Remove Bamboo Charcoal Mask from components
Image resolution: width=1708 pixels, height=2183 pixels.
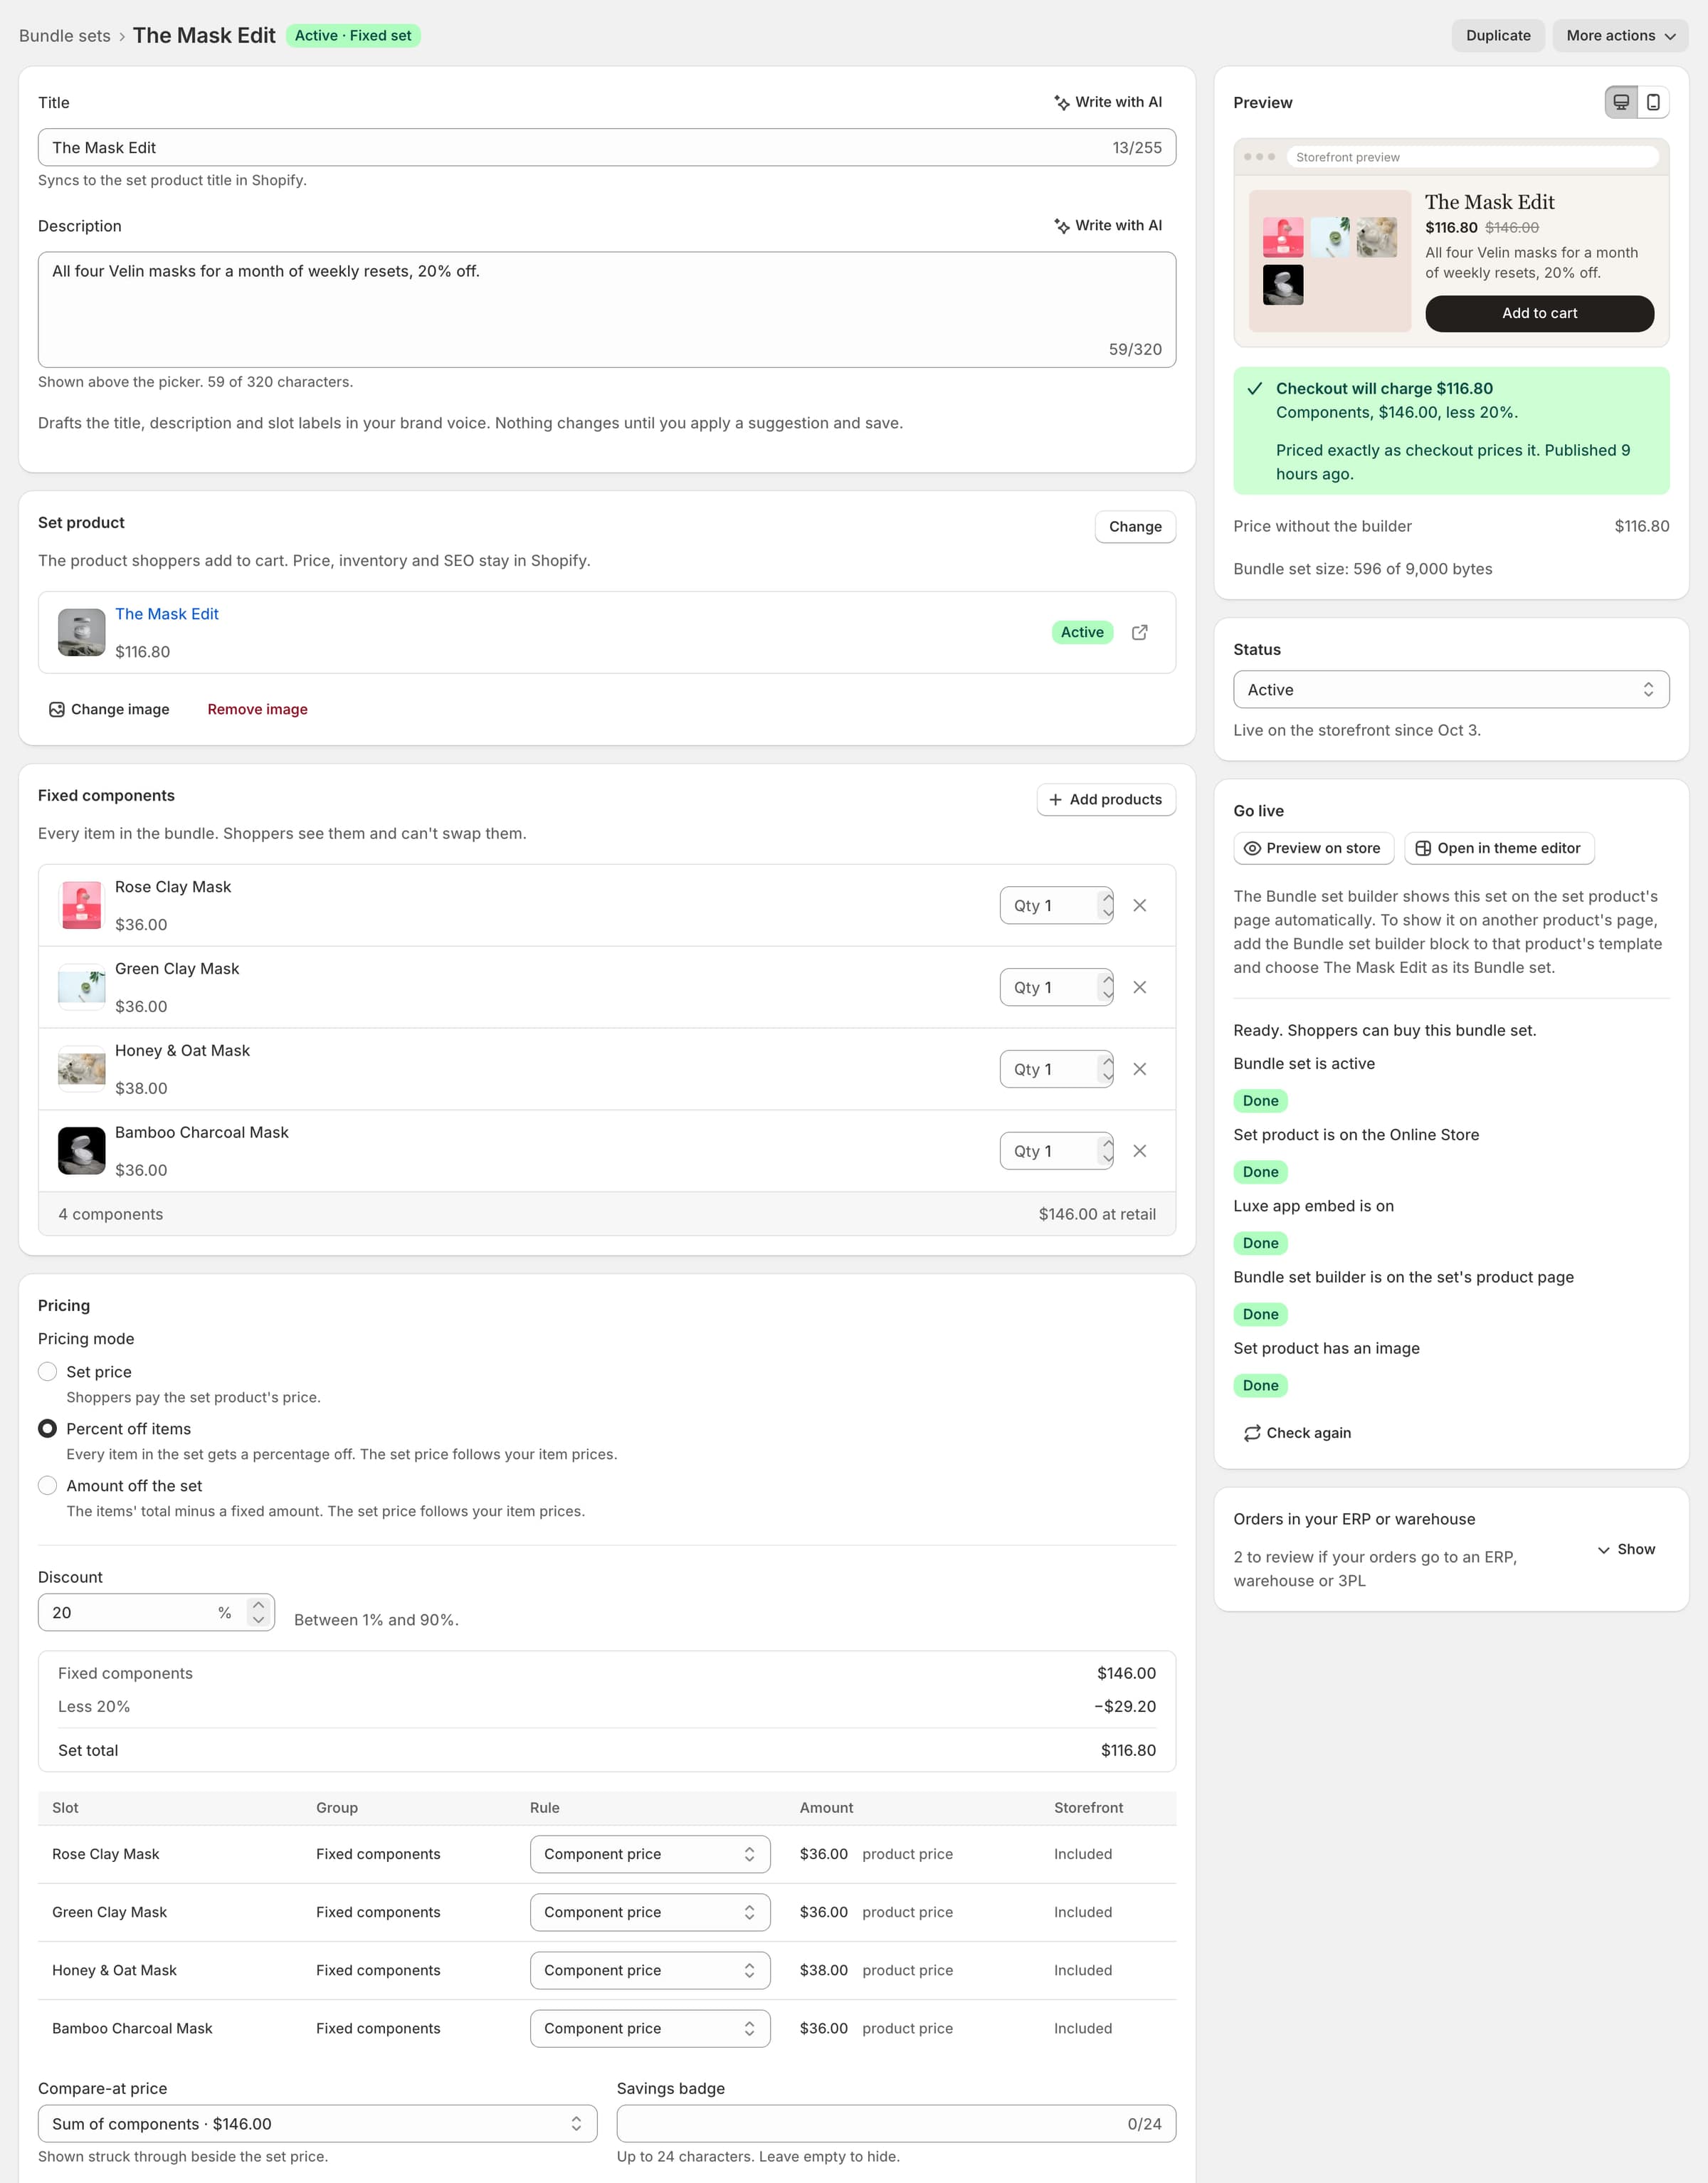click(1139, 1151)
